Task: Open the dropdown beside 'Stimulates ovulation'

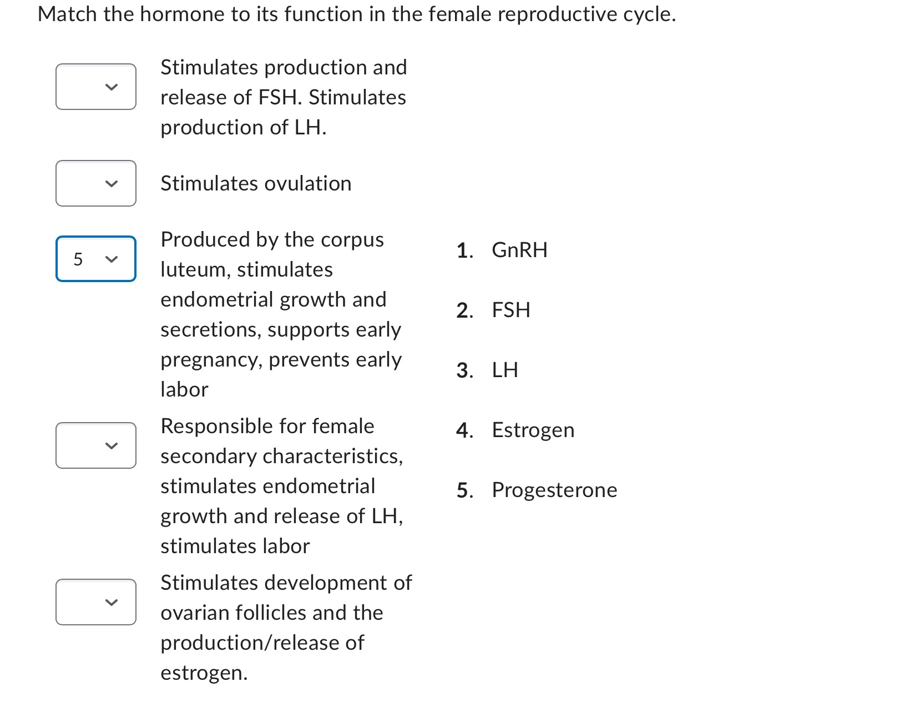Action: point(95,183)
